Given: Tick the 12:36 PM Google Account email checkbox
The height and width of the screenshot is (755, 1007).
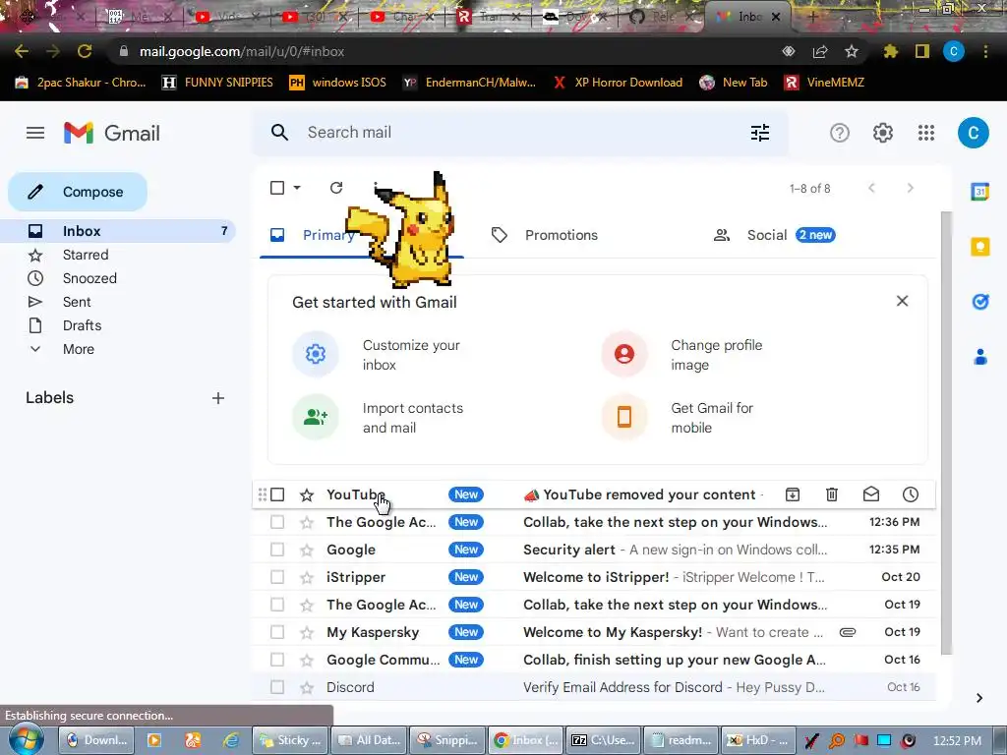Looking at the screenshot, I should click(x=277, y=522).
